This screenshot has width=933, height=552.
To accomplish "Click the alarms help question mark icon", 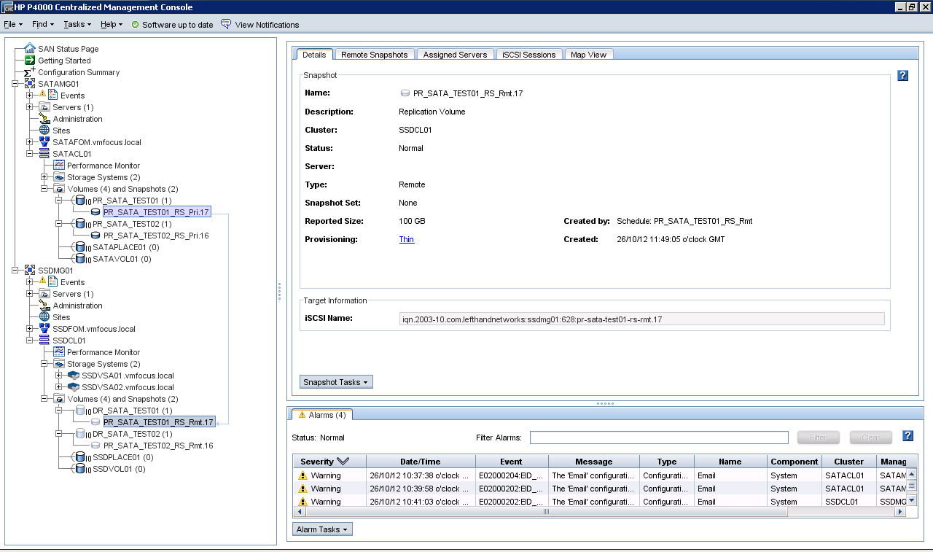I will coord(907,437).
